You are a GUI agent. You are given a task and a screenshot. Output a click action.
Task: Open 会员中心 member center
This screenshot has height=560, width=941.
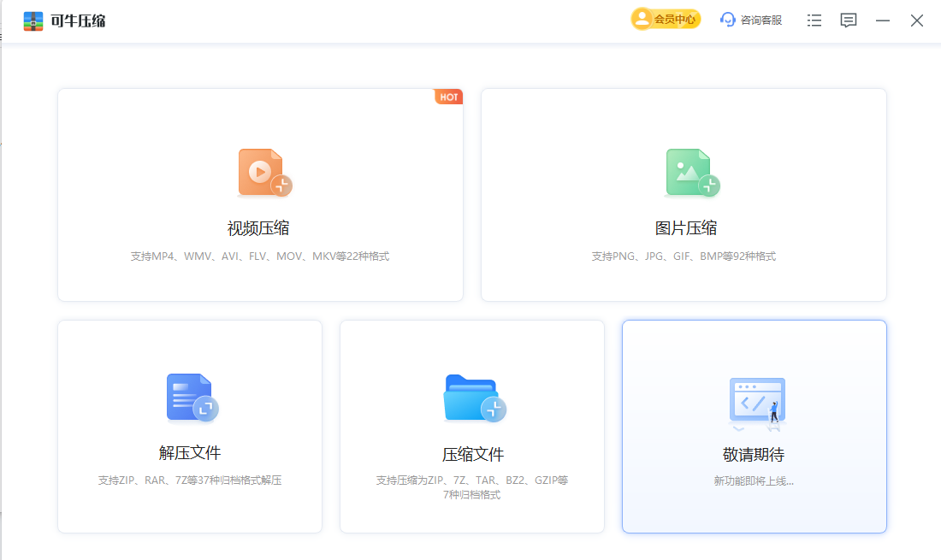[x=666, y=20]
